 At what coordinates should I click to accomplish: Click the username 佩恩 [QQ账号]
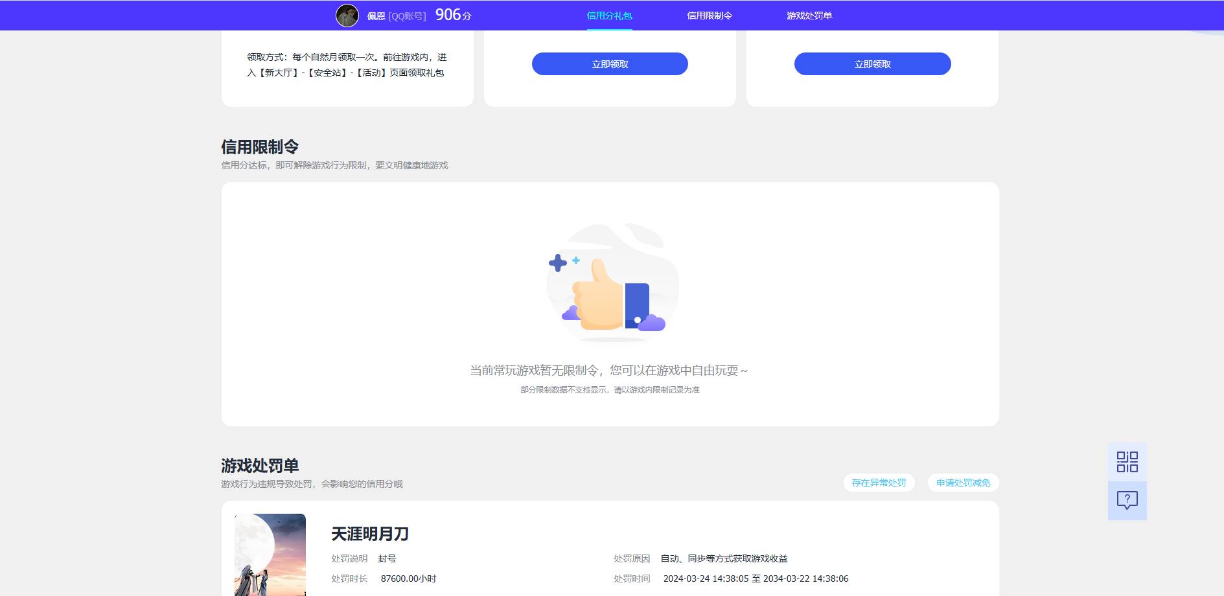397,16
